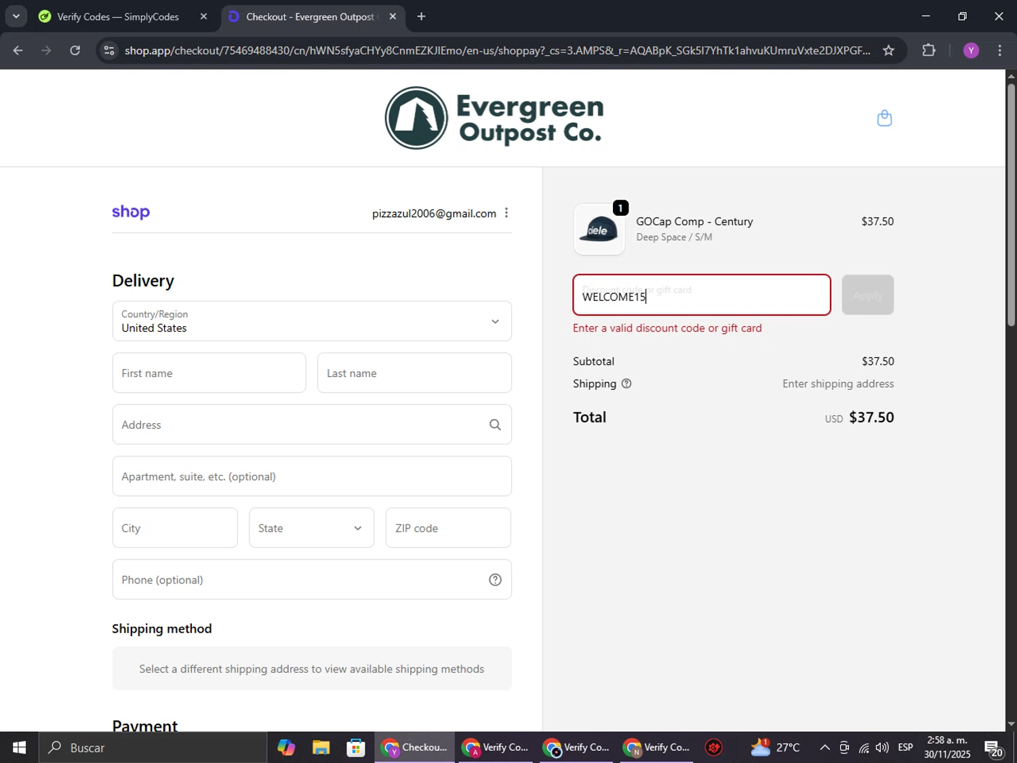Open Microsoft Store from taskbar
The image size is (1017, 763).
coord(355,747)
